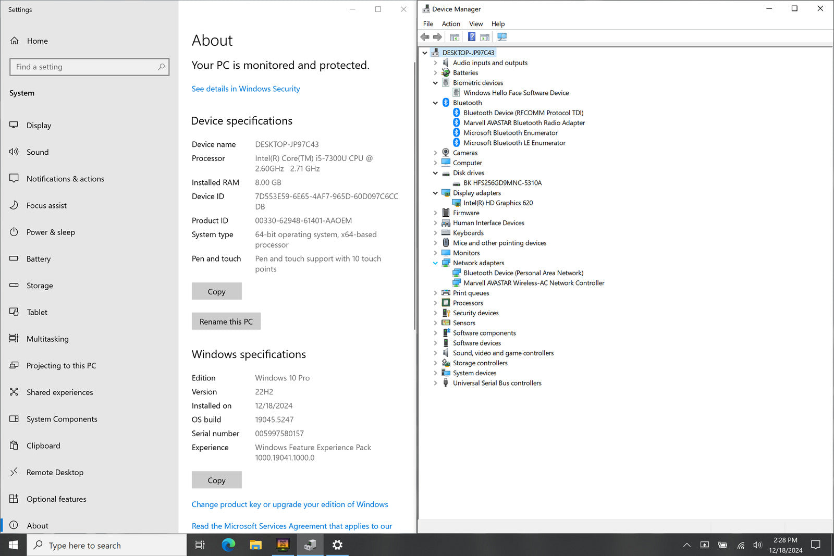The image size is (834, 556).
Task: Open the File menu in Device Manager
Action: (428, 24)
